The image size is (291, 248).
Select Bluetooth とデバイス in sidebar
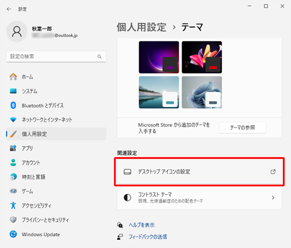click(x=56, y=105)
